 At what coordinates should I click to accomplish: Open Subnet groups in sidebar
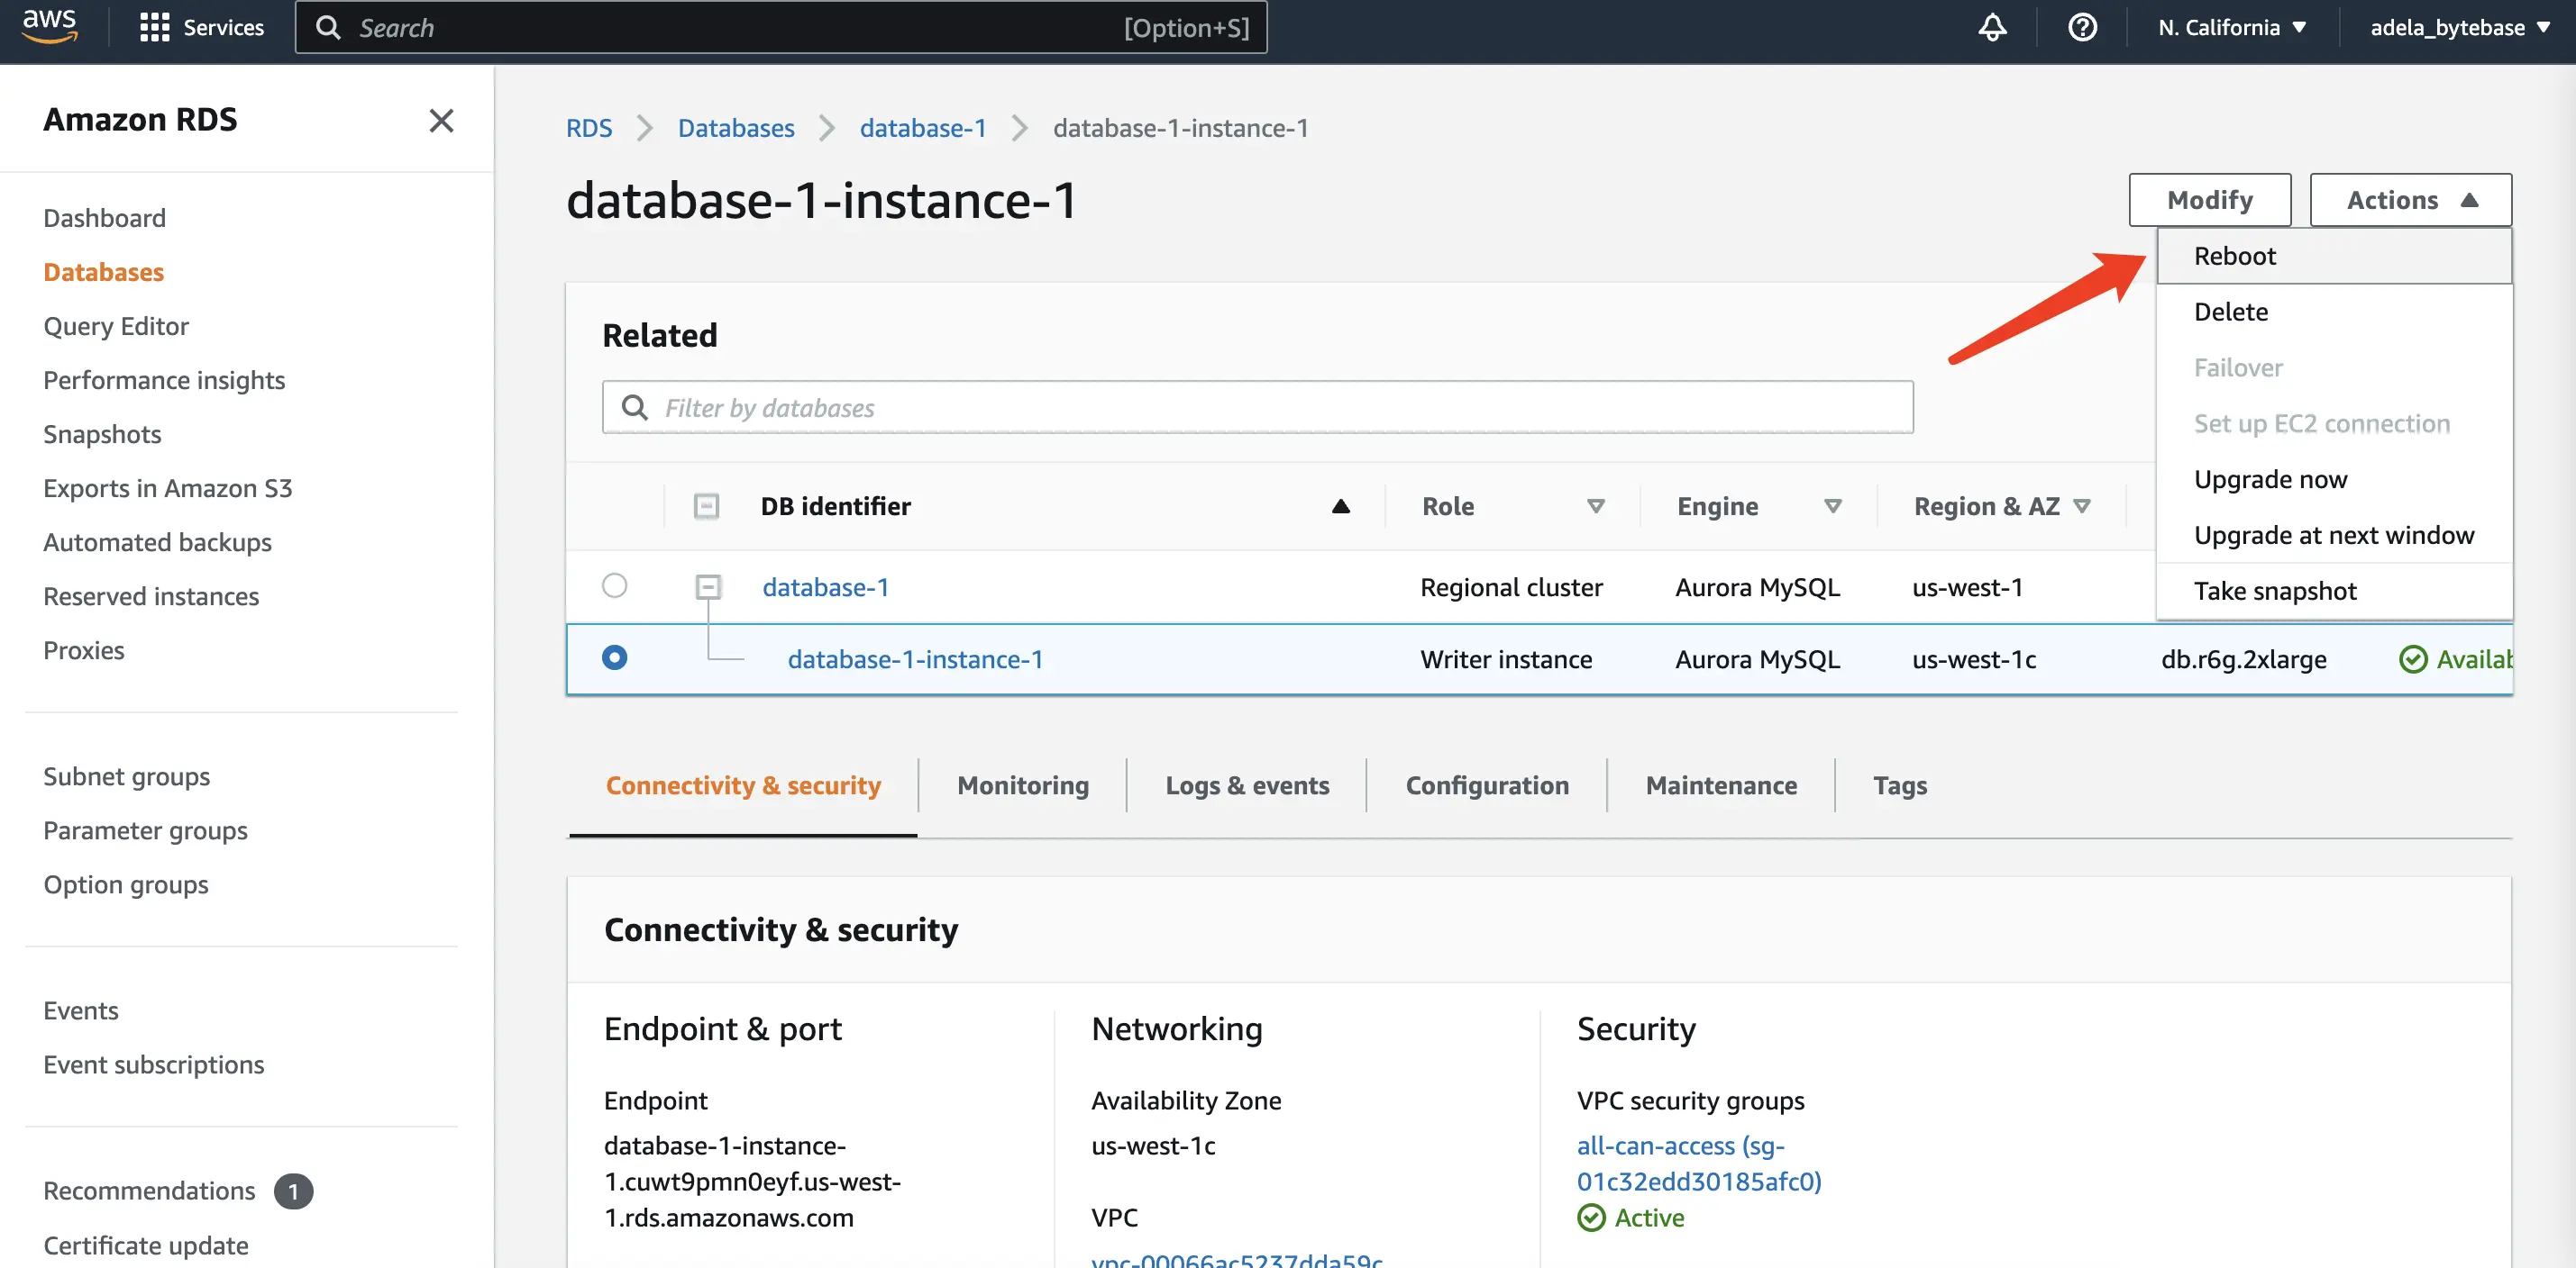[126, 776]
